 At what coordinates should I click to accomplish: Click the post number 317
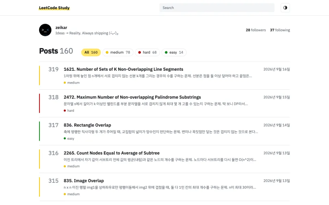coord(53,125)
